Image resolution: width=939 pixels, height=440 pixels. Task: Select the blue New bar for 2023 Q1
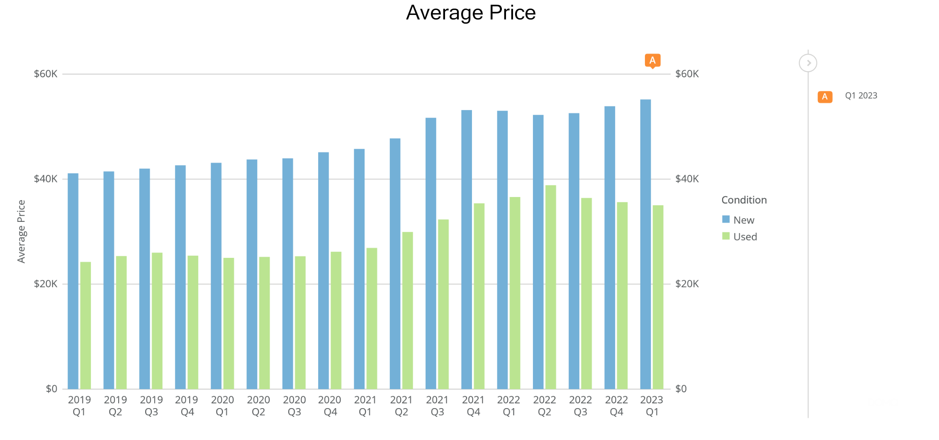click(645, 244)
